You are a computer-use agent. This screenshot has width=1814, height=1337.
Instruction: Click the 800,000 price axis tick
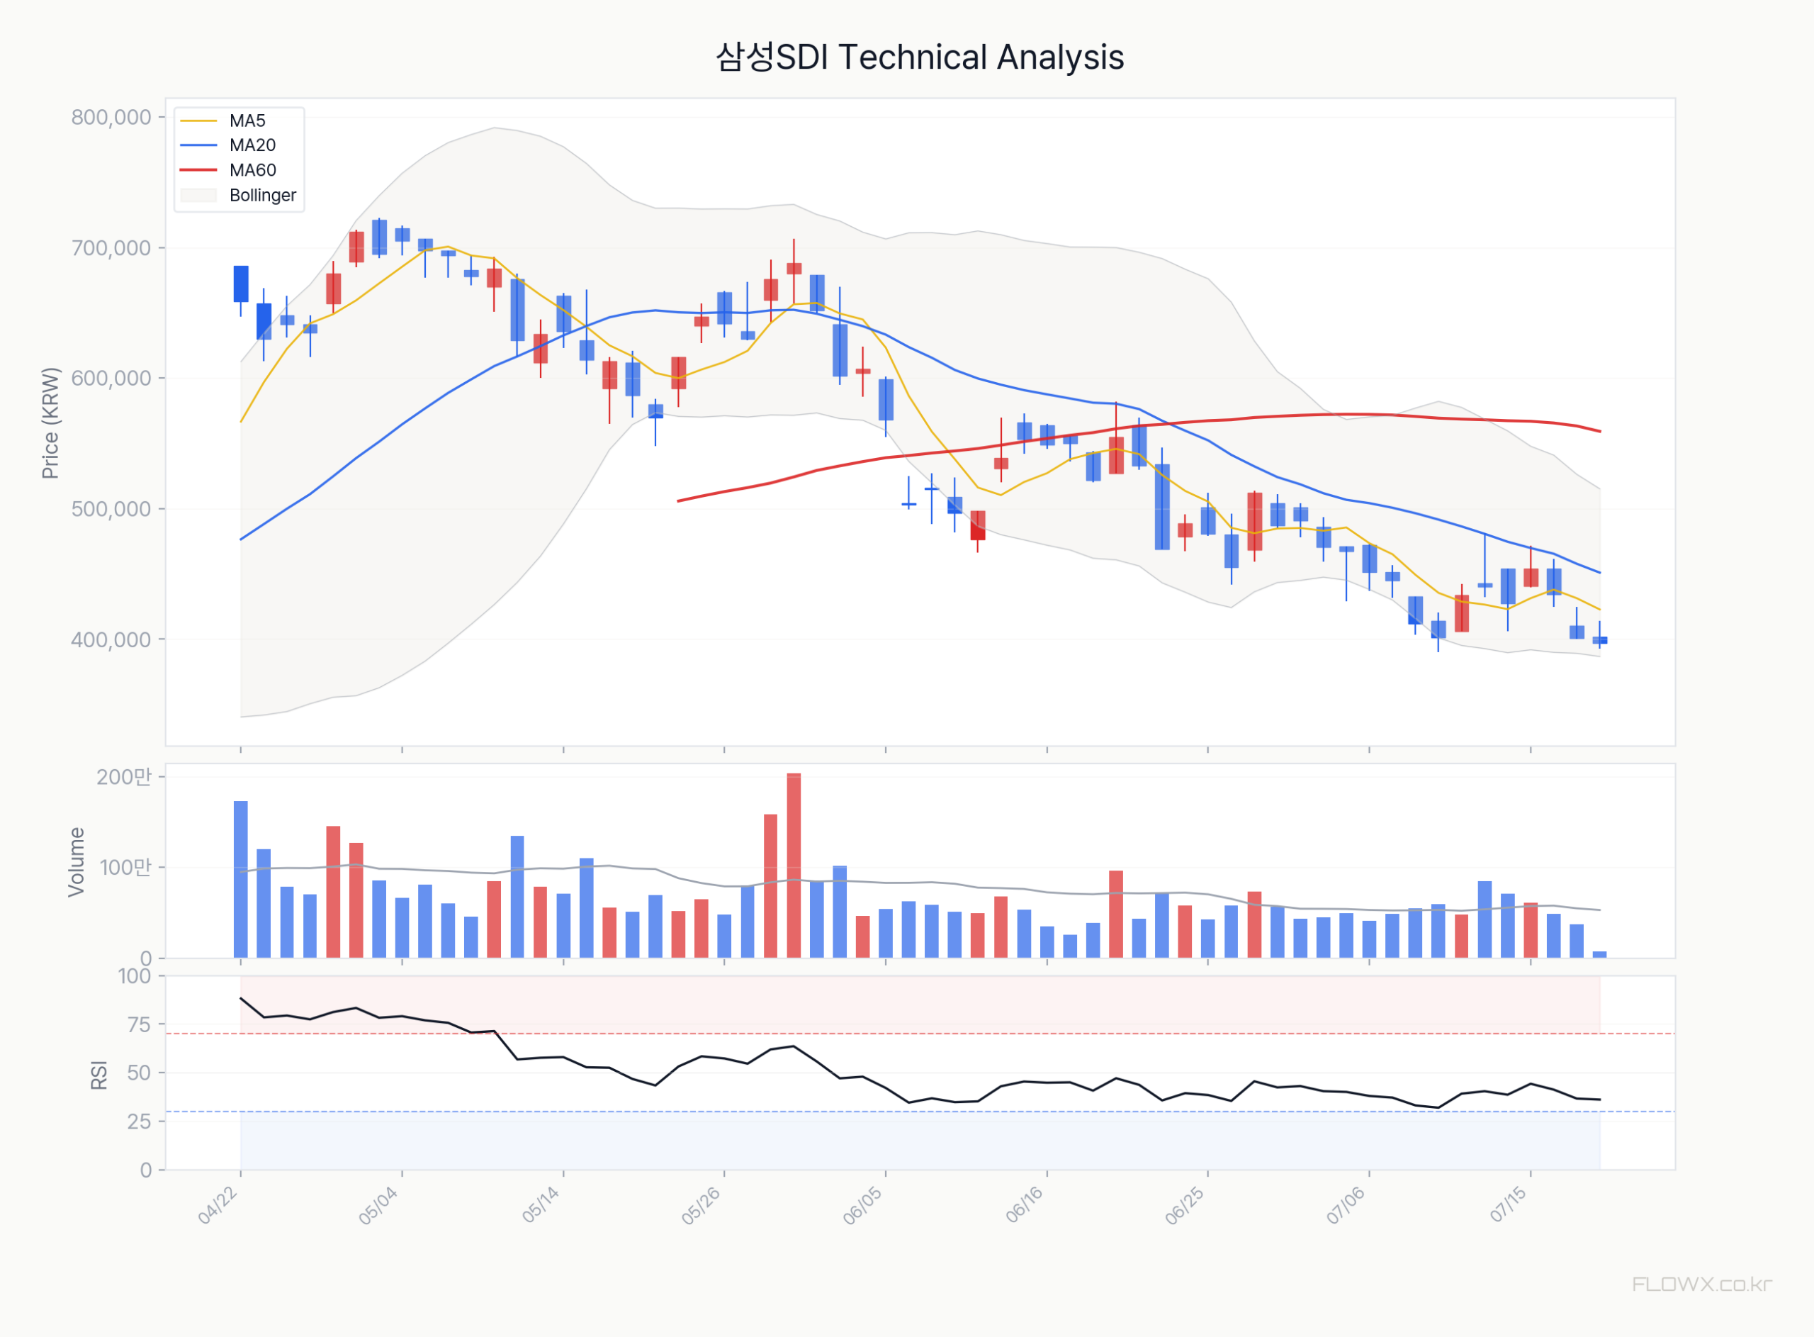coord(112,118)
